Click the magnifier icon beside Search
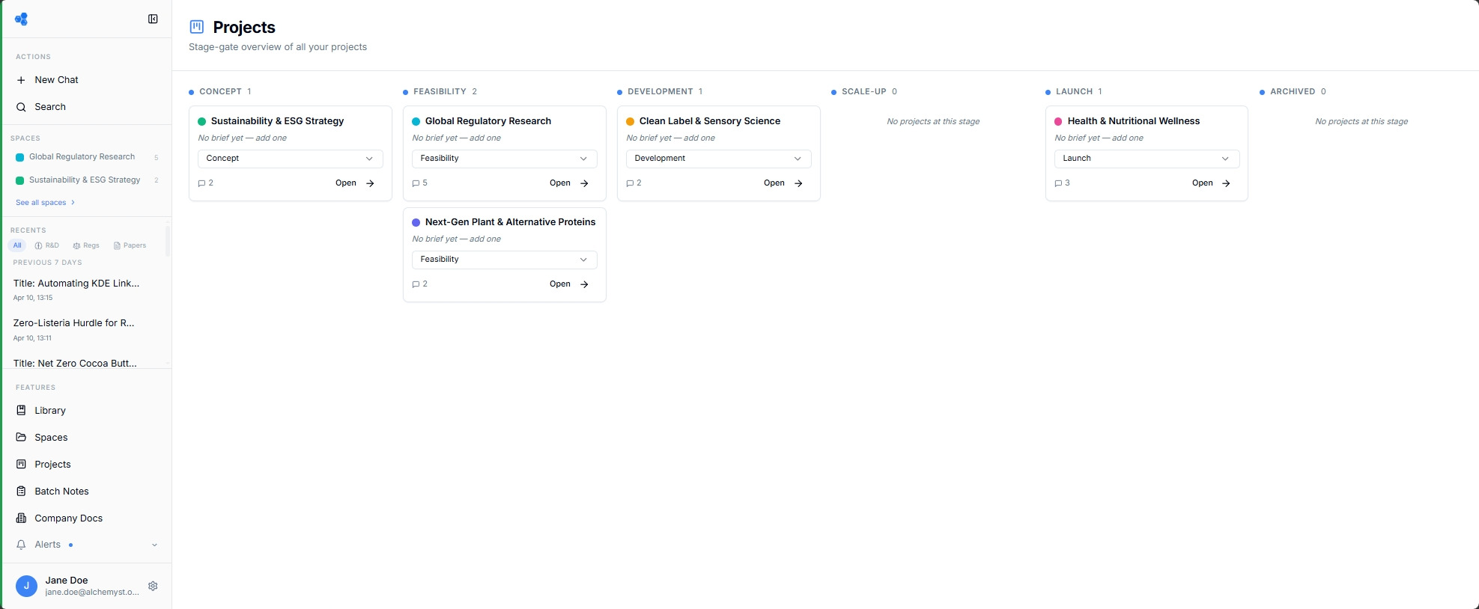 21,107
